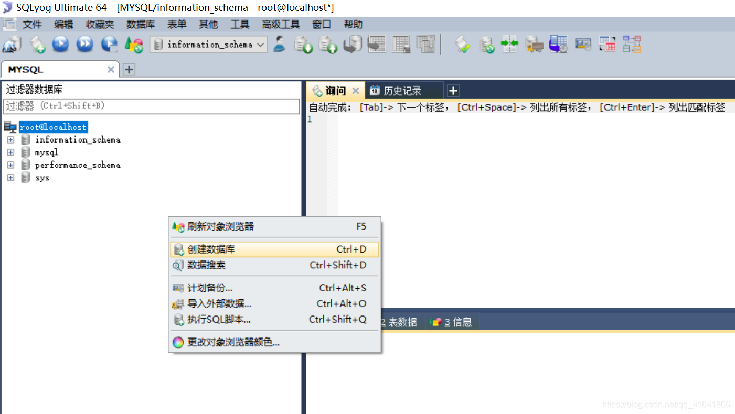
Task: Click the table with calculator icon
Action: pos(401,45)
